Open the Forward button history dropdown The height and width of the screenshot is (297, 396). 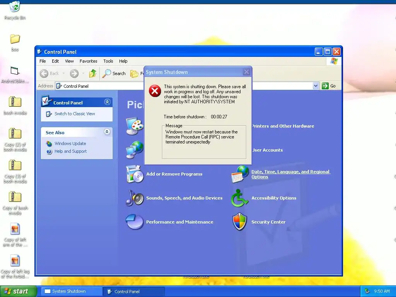tap(83, 73)
